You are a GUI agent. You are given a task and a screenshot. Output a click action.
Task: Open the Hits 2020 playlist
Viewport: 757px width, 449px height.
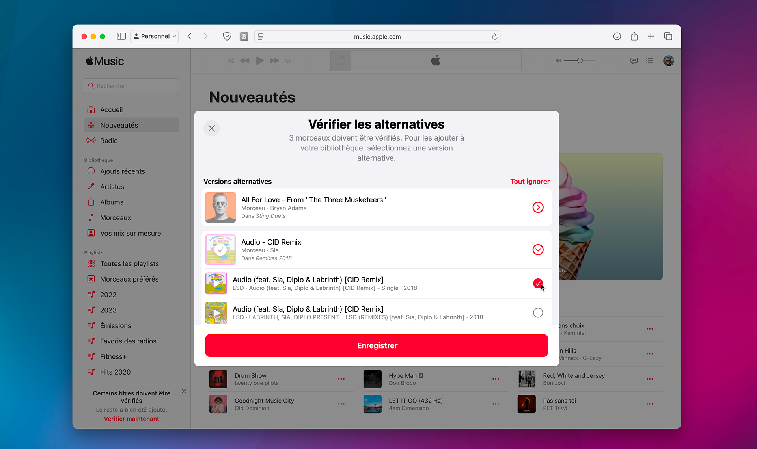pyautogui.click(x=131, y=372)
